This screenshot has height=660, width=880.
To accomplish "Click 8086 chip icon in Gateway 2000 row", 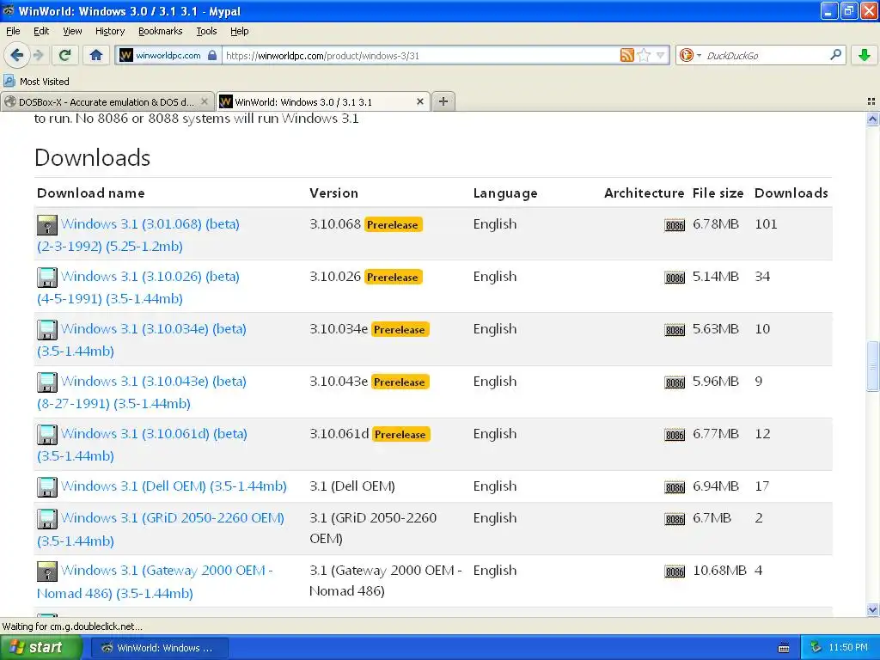I will click(x=675, y=571).
